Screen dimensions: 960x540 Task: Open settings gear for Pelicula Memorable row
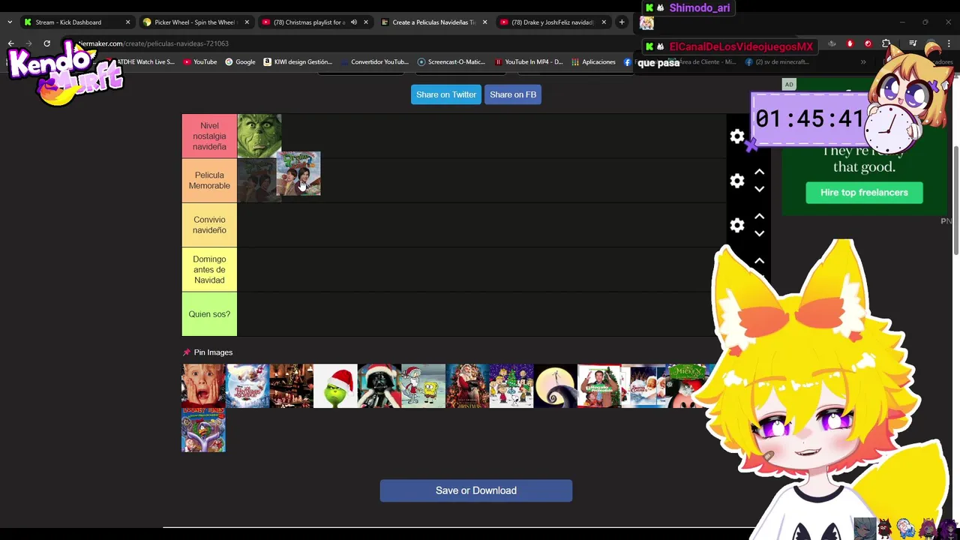pyautogui.click(x=737, y=181)
